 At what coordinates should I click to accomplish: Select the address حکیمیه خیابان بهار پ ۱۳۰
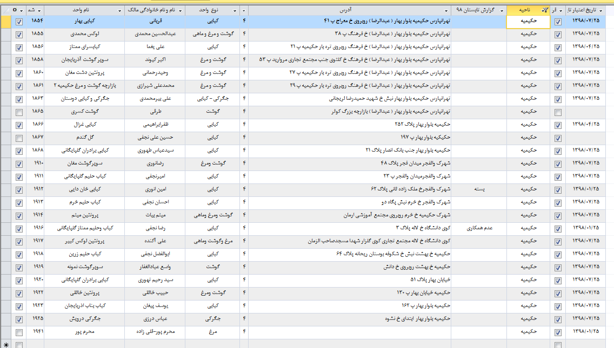click(x=350, y=293)
